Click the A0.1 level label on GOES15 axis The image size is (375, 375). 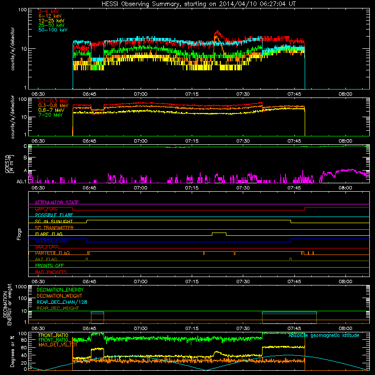[22, 182]
